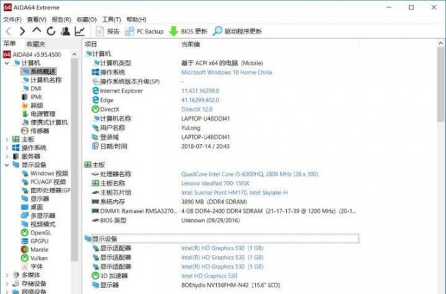This screenshot has width=446, height=294.
Task: Open Lenovo IdeaPad 700-15ISK link
Action: point(215,184)
